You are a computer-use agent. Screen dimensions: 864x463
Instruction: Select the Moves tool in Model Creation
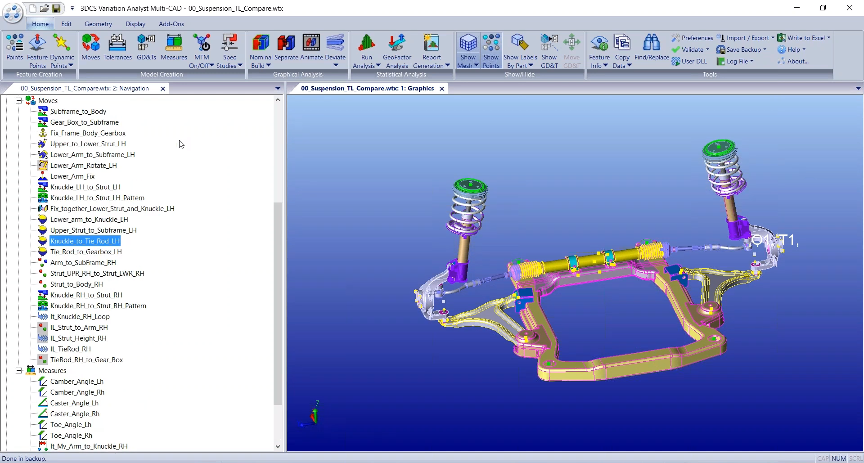90,47
